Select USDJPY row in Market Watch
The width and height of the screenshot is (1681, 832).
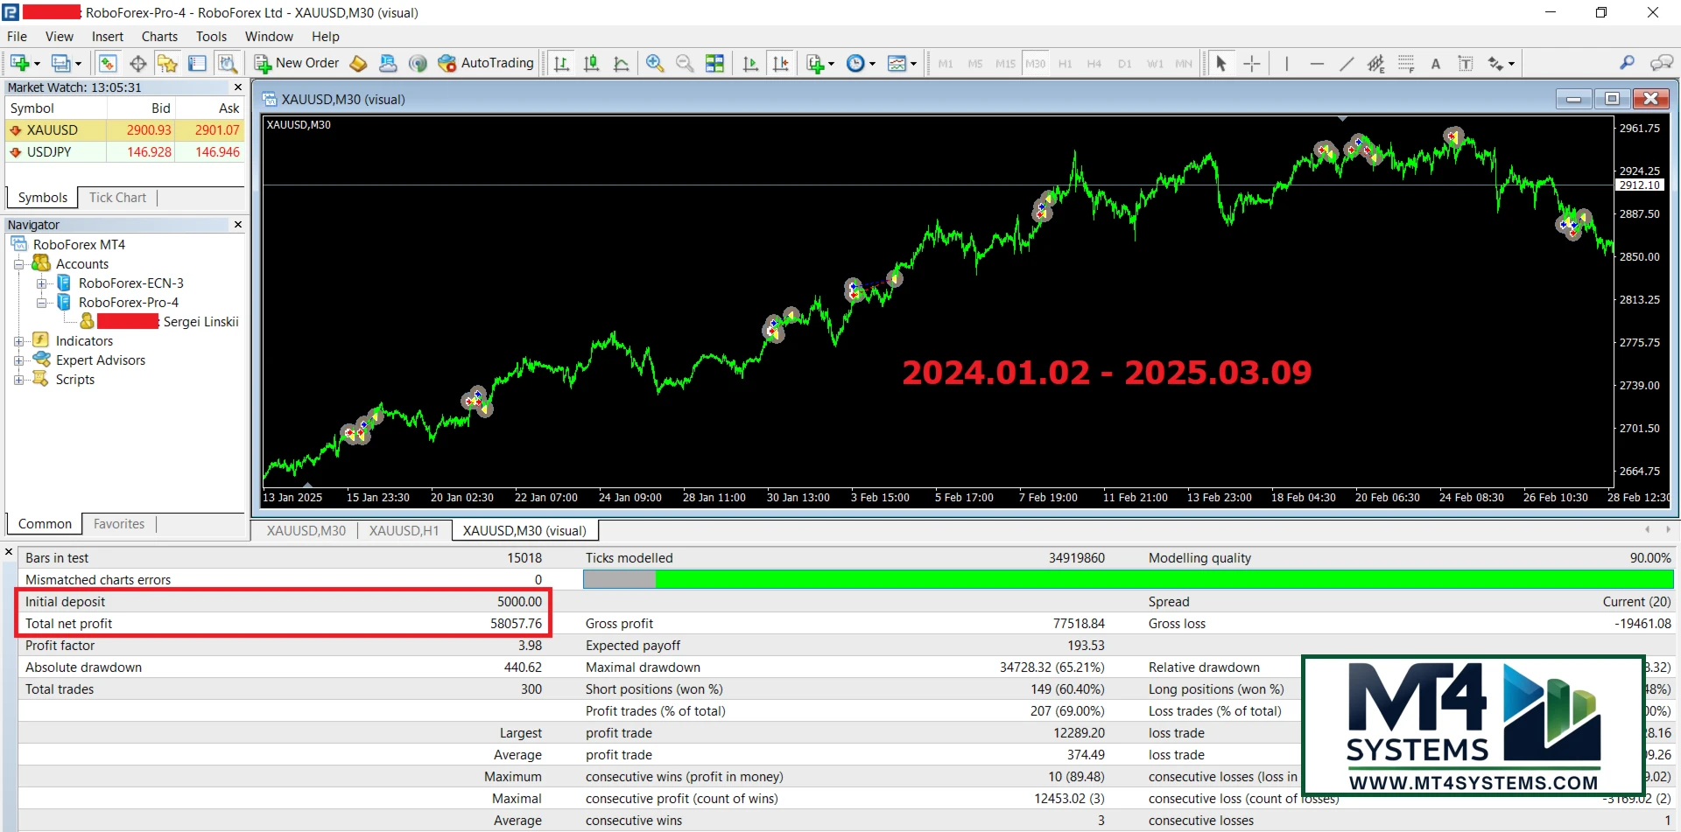[x=49, y=152]
